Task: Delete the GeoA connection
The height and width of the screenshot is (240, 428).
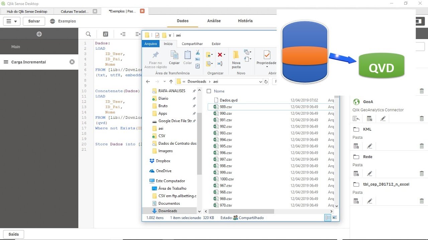Action: pyautogui.click(x=422, y=119)
